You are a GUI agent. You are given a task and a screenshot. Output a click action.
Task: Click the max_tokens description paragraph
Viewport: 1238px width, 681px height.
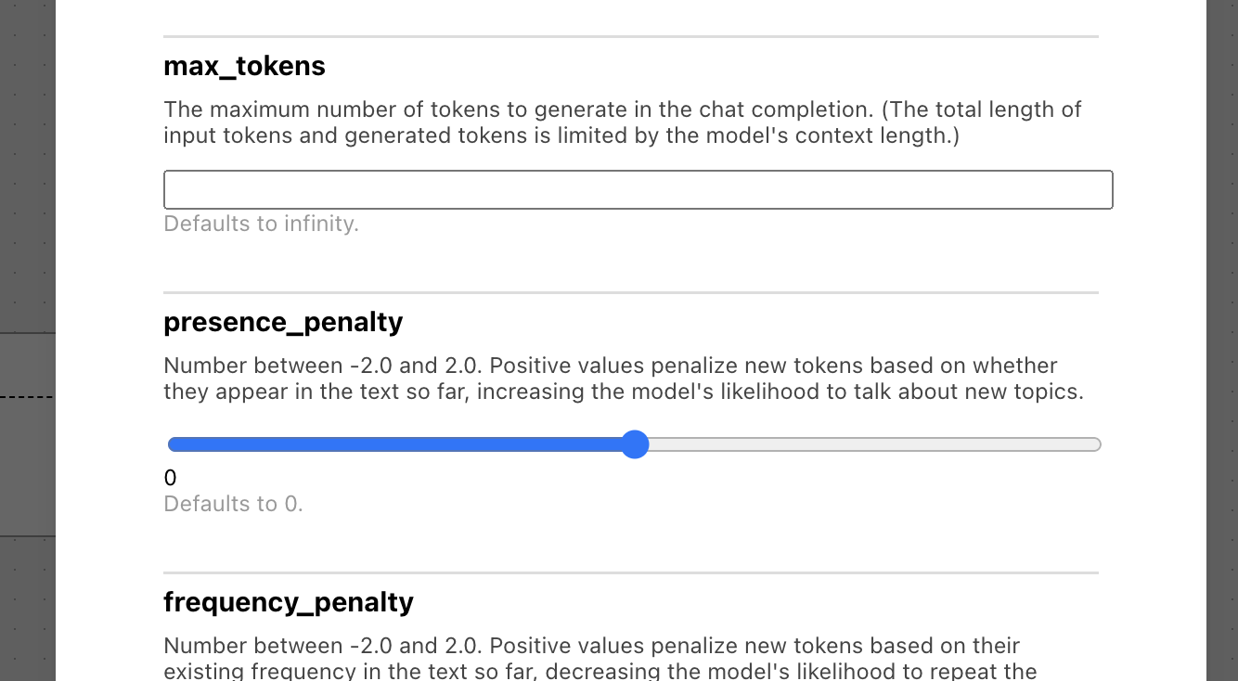622,122
